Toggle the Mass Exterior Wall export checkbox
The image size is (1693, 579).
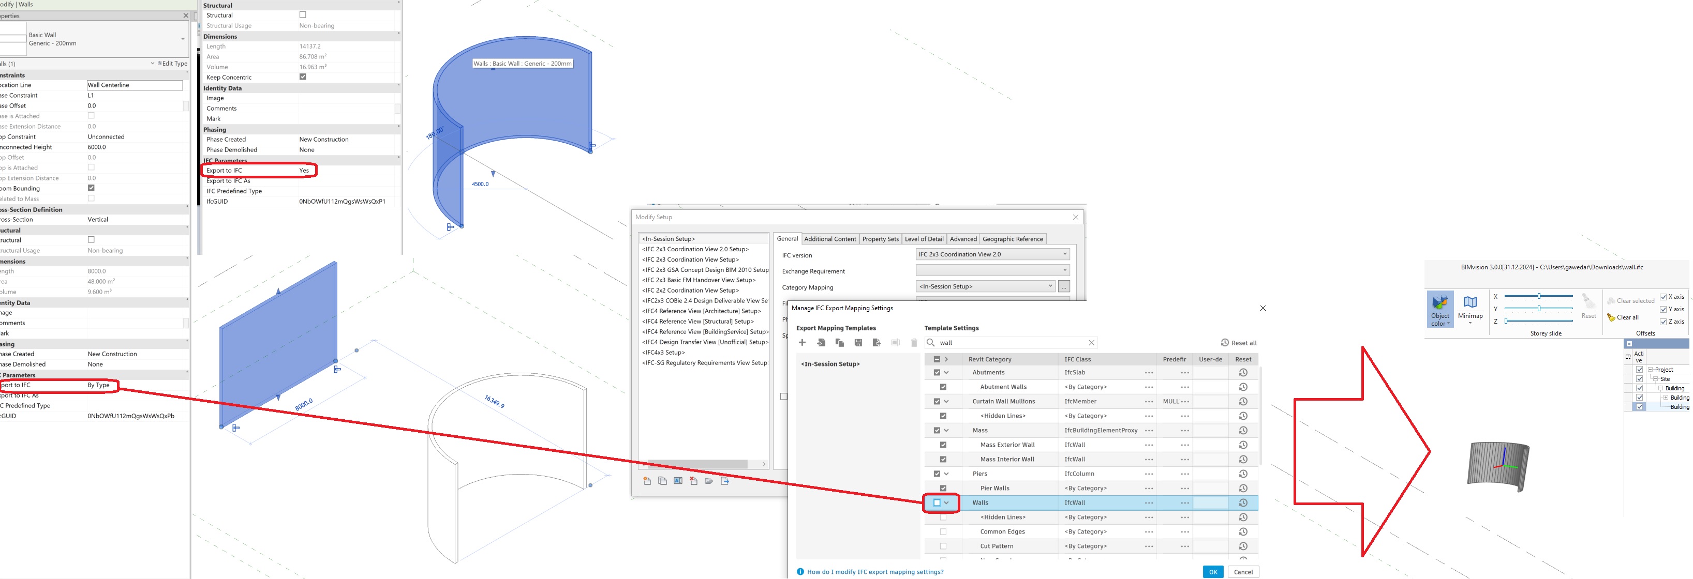click(x=944, y=445)
